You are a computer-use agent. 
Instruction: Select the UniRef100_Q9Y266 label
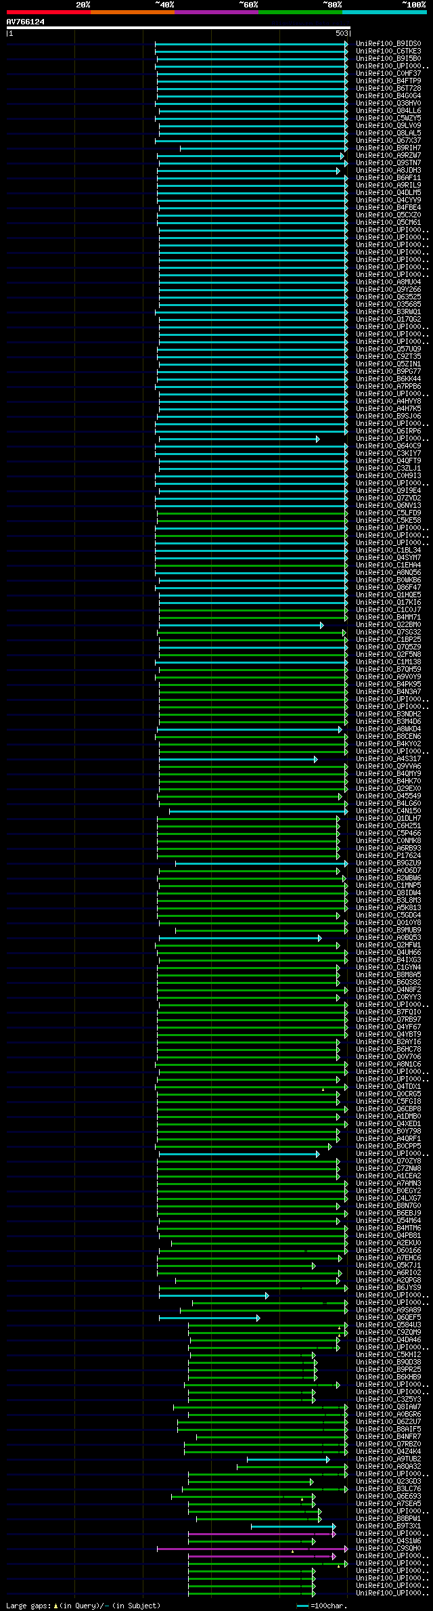388,289
